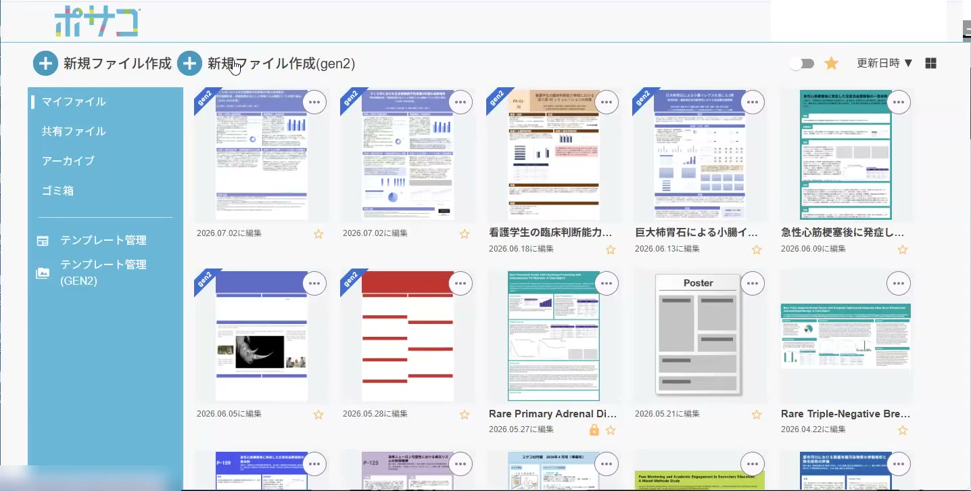
Task: Go to アーカイブ in the sidebar
Action: [68, 161]
